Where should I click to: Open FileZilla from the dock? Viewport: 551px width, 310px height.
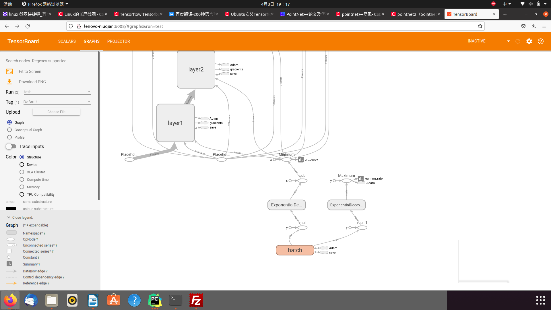tap(196, 300)
